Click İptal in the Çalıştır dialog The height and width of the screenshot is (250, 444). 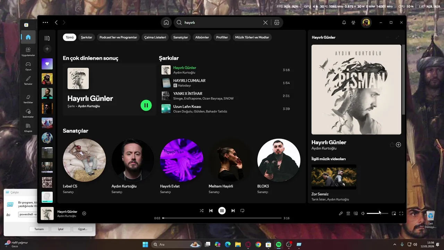click(61, 229)
